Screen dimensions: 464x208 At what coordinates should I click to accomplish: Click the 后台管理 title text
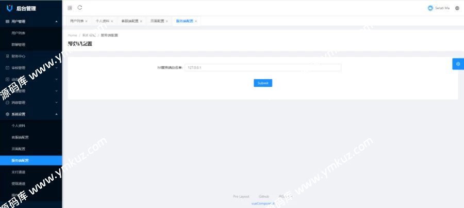[26, 9]
